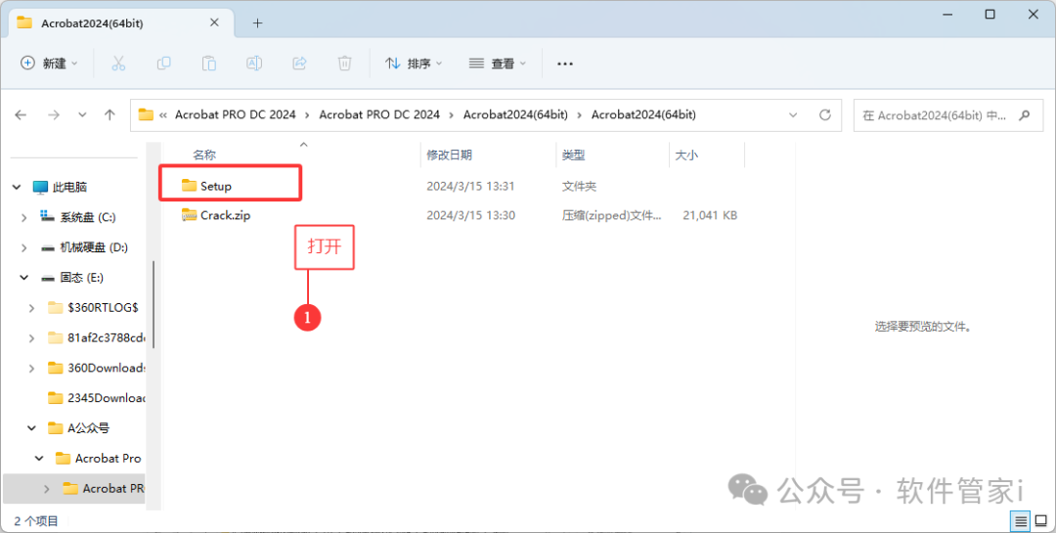Collapse the A公众号 folder node
The width and height of the screenshot is (1056, 533).
coord(31,428)
